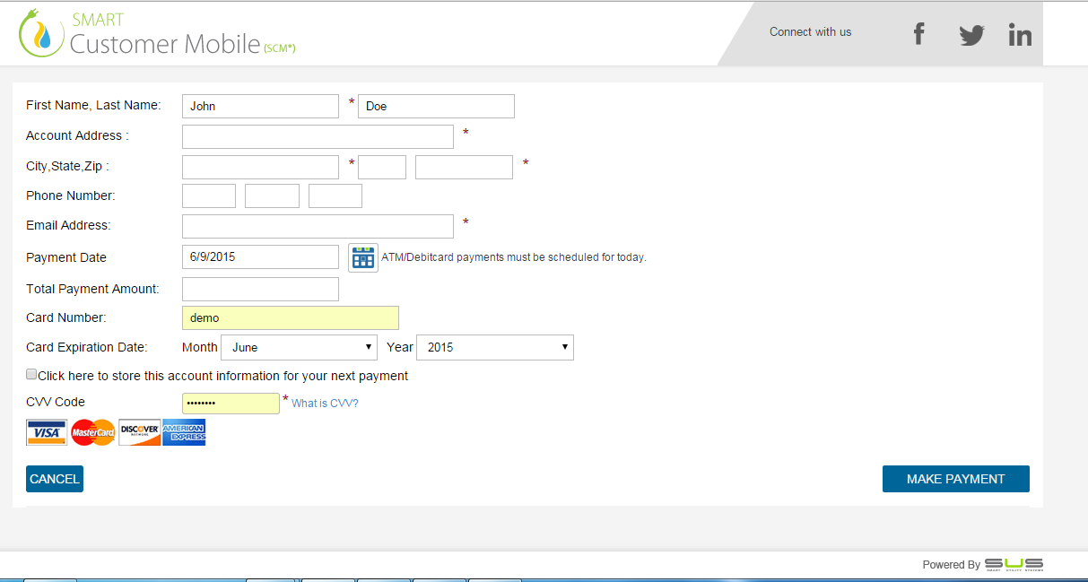
Task: Enable storing account information checkbox
Action: (31, 375)
